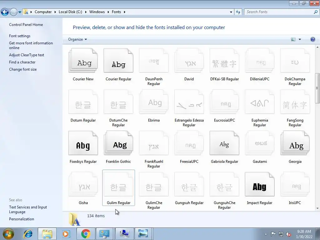Select the Gautami font icon
This screenshot has height=240, width=320.
(260, 143)
